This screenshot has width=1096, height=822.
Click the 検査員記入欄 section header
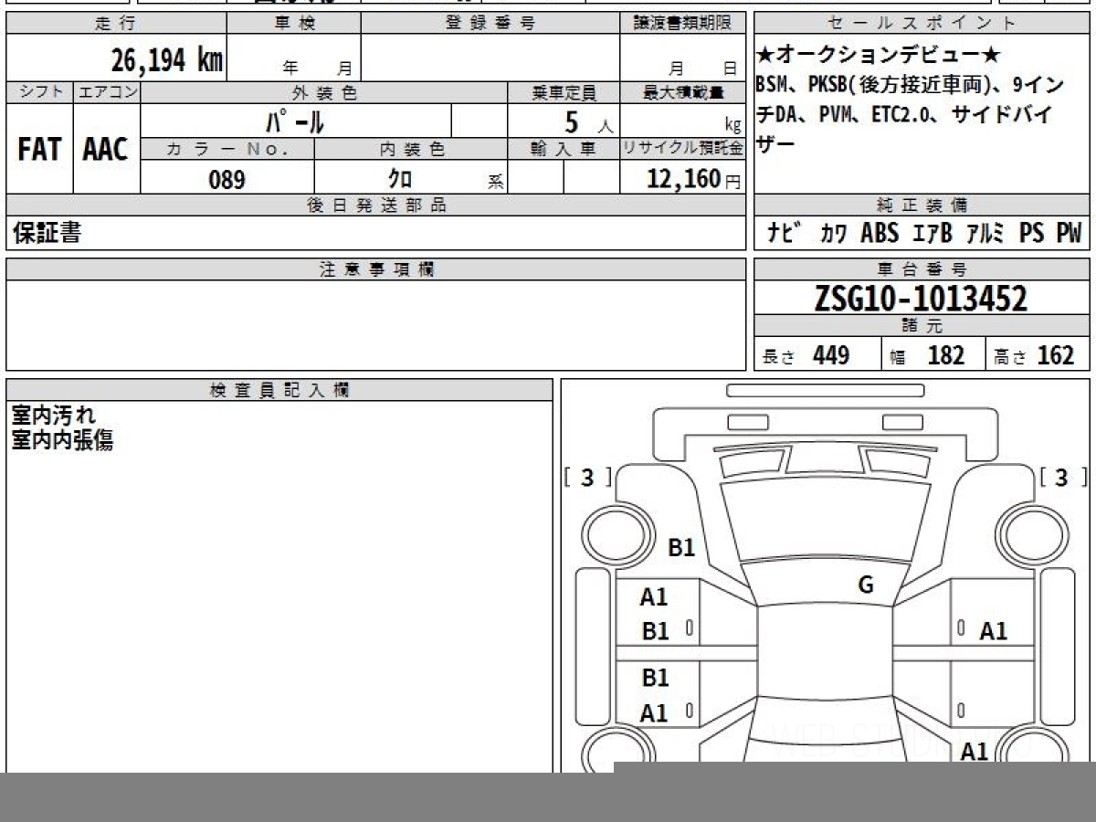click(x=279, y=390)
